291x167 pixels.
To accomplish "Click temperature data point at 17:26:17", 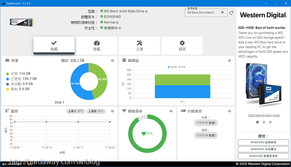I will (78, 122).
